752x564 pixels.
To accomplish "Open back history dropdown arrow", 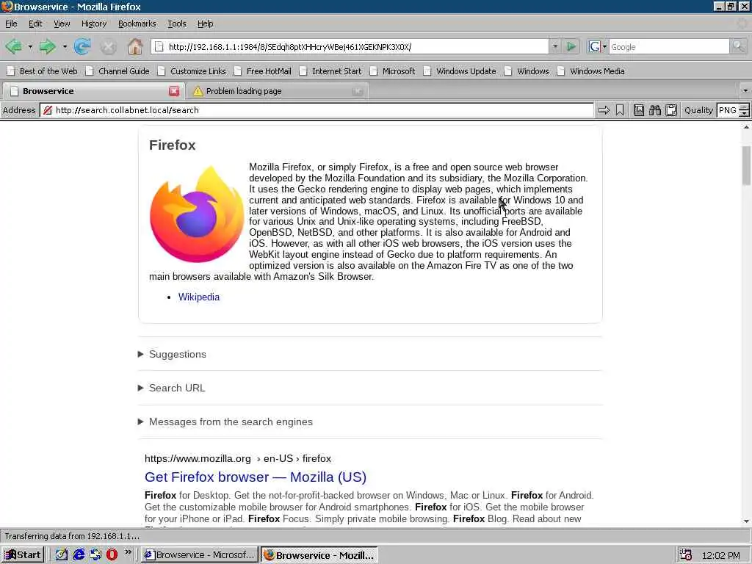I will (29, 47).
